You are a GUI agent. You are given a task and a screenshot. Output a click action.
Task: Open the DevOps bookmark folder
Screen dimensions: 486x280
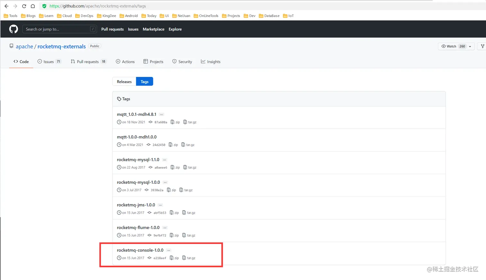coord(84,16)
